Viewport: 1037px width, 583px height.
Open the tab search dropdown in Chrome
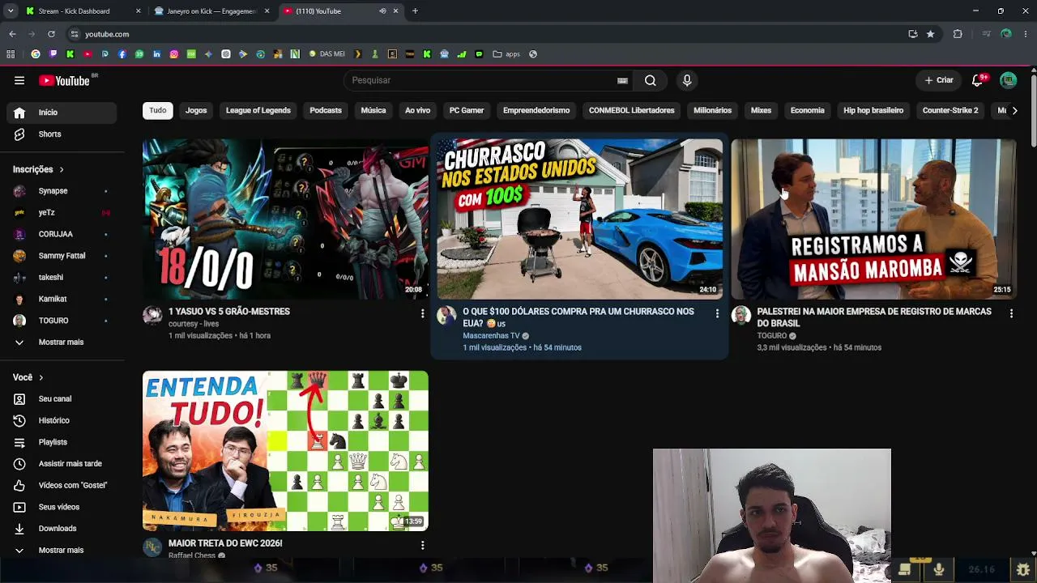click(x=11, y=11)
